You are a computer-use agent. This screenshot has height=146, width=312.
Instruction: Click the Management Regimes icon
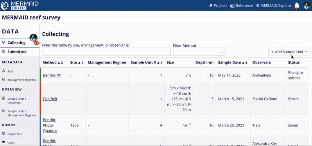(x=4, y=79)
